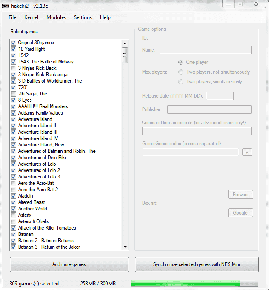This screenshot has height=290, width=269.
Task: Select Another World entry
Action: [32, 209]
